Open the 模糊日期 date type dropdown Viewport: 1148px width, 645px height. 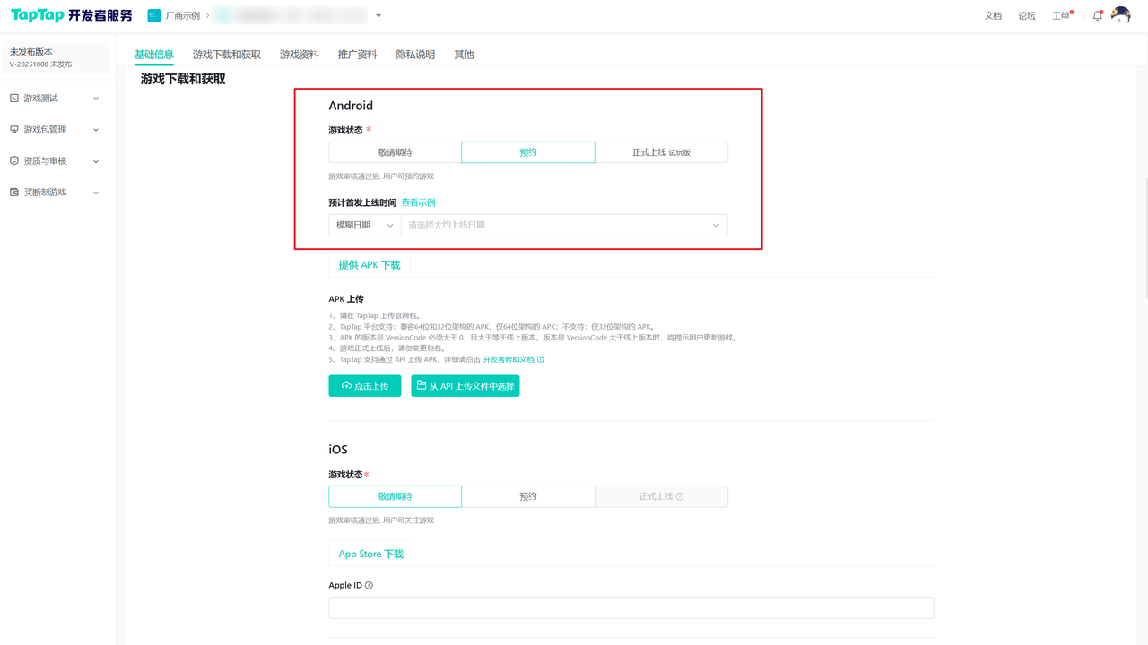pos(364,225)
